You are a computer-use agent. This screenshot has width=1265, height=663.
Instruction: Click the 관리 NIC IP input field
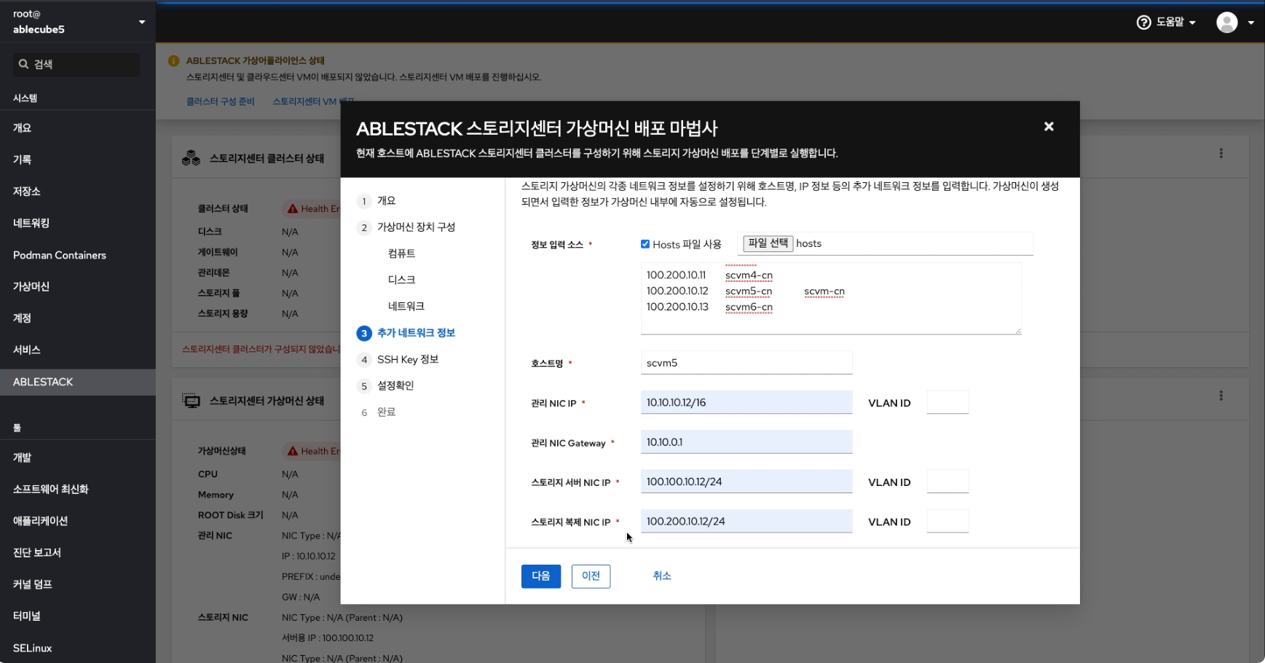click(x=746, y=402)
